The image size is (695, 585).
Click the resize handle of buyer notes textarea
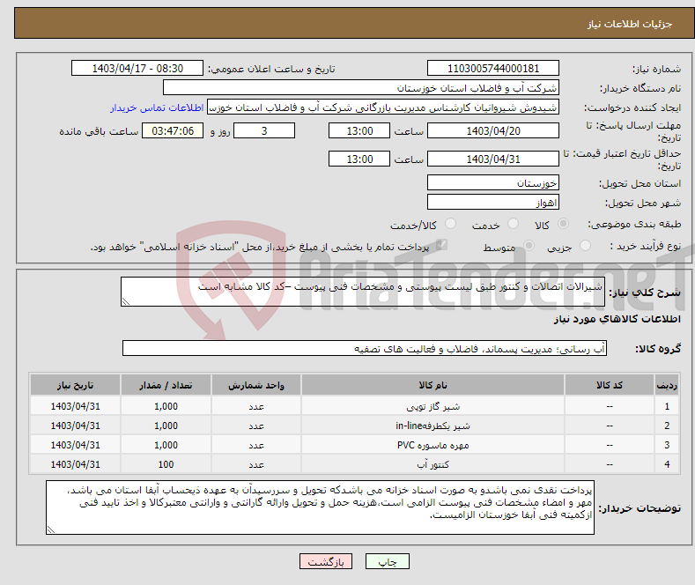(x=51, y=529)
